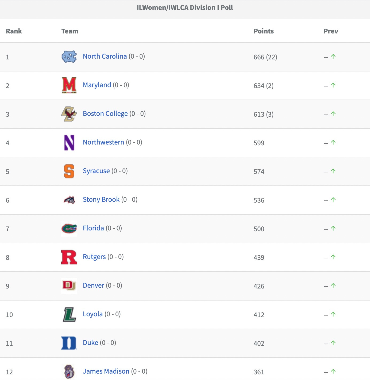Open the Stony Brook team link
This screenshot has height=380, width=370.
[101, 199]
